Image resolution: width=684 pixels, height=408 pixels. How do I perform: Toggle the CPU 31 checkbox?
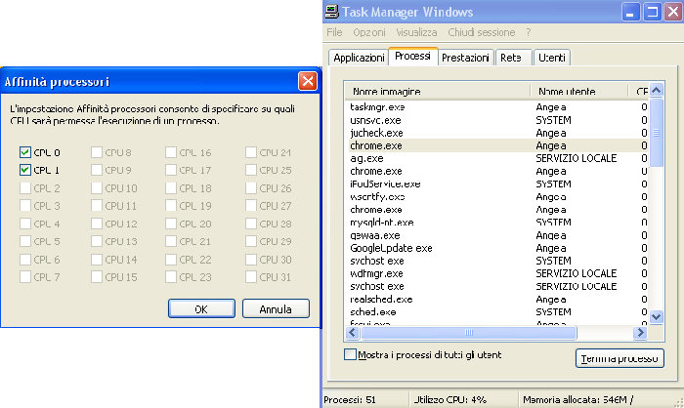coord(251,277)
